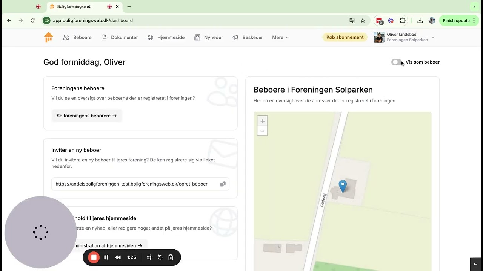Stop the screen recording
The height and width of the screenshot is (271, 483).
pos(94,257)
